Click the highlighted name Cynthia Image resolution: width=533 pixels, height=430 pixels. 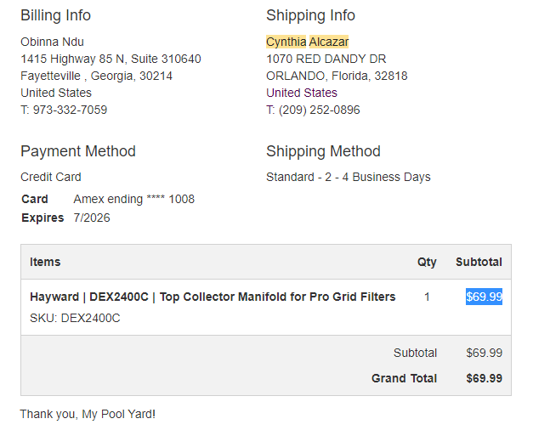286,42
